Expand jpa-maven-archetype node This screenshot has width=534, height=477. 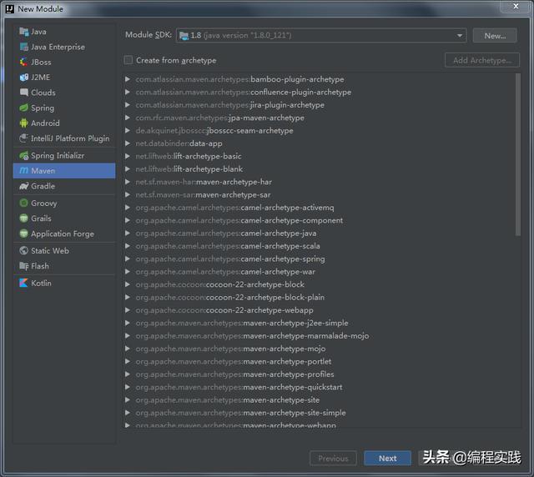click(x=128, y=118)
